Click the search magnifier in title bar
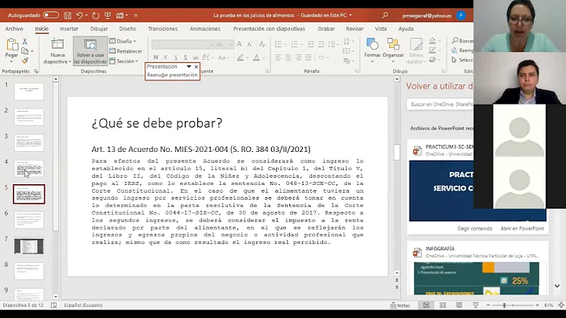566x318 pixels. point(385,15)
